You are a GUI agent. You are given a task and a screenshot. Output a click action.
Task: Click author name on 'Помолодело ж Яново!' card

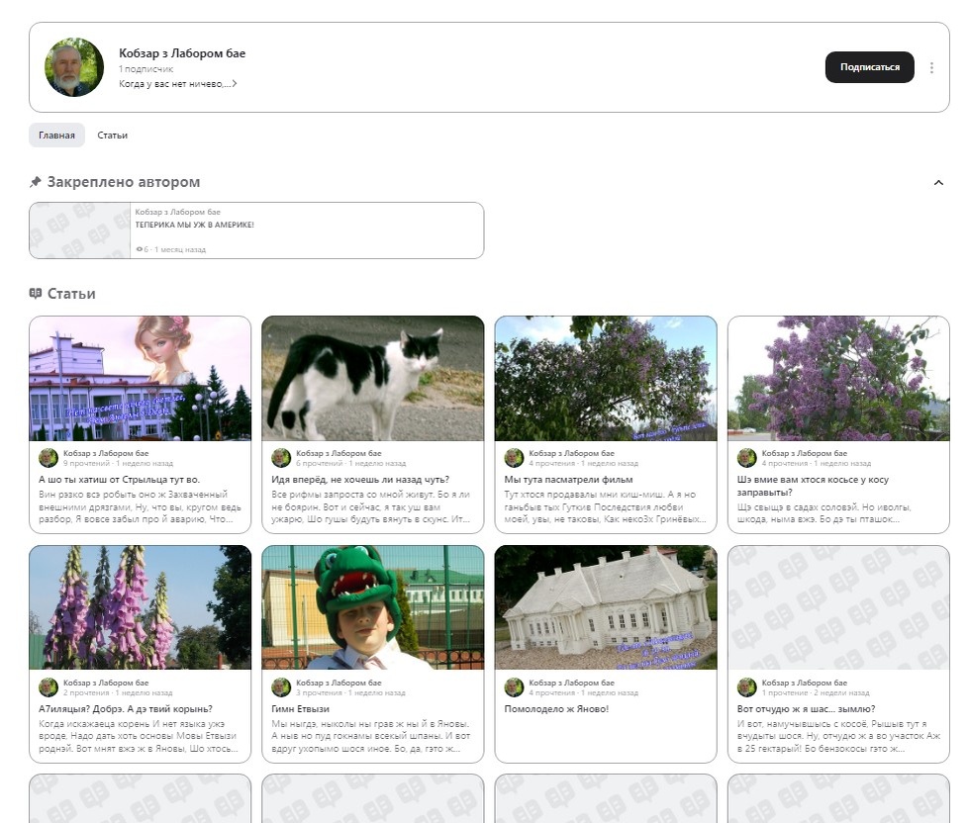(x=571, y=683)
